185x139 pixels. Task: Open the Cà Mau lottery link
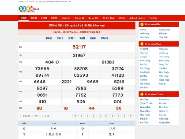[x=144, y=76]
